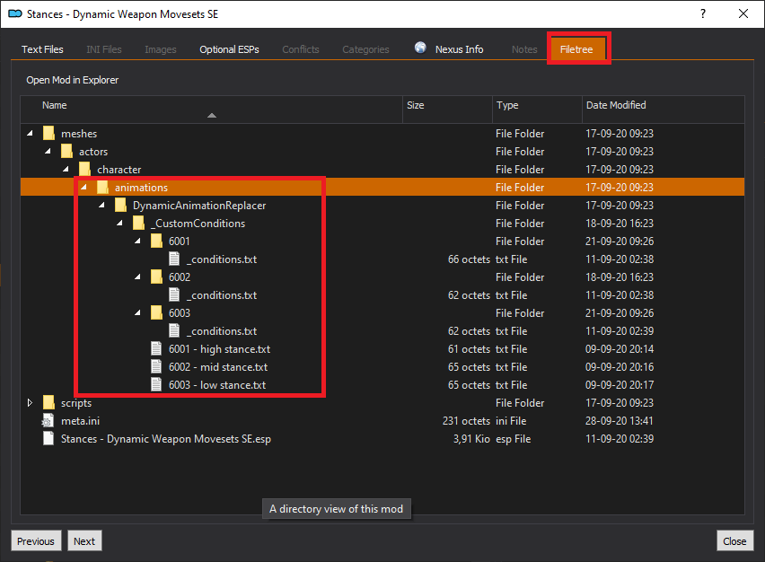Click the '231 octets' size cell
765x562 pixels.
coord(466,420)
